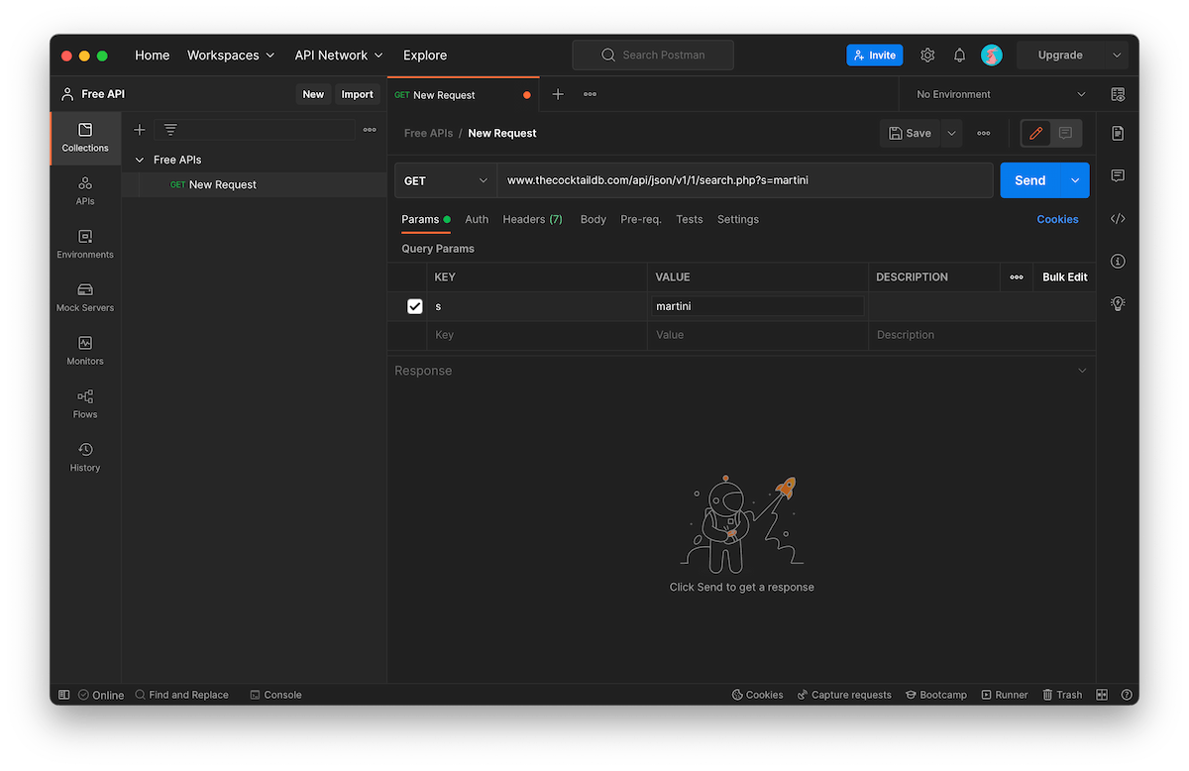
Task: Collapse the Free APIs collection
Action: (140, 160)
